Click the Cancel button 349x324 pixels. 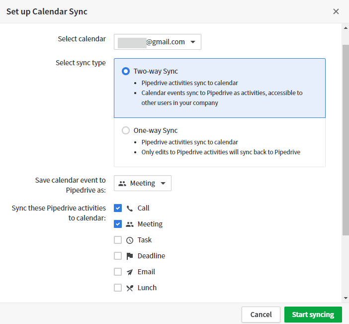pos(261,315)
